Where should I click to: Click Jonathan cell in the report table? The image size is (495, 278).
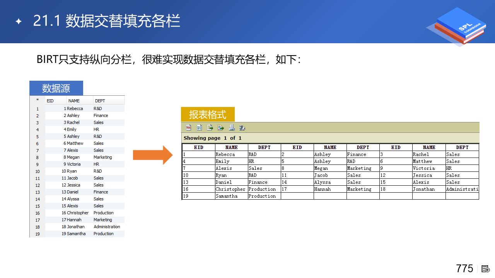point(429,189)
